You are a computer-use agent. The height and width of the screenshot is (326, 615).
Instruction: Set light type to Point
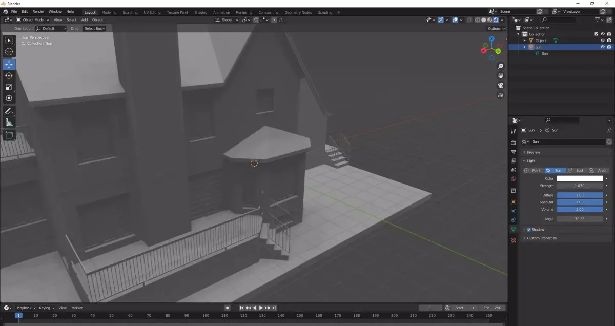pyautogui.click(x=533, y=170)
